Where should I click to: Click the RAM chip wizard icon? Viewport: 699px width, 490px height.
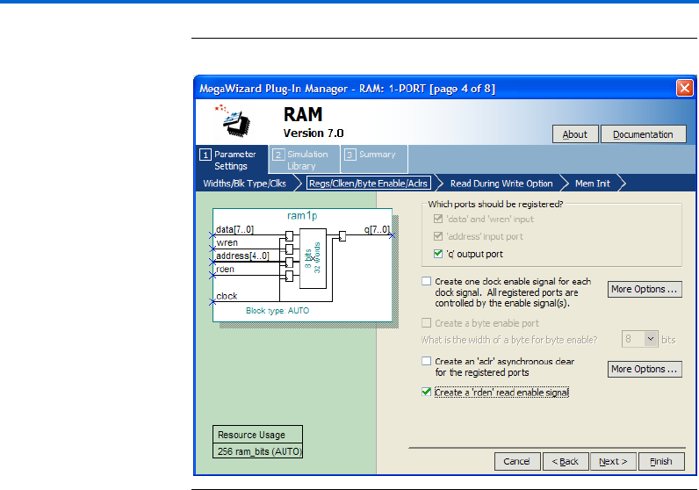point(233,120)
